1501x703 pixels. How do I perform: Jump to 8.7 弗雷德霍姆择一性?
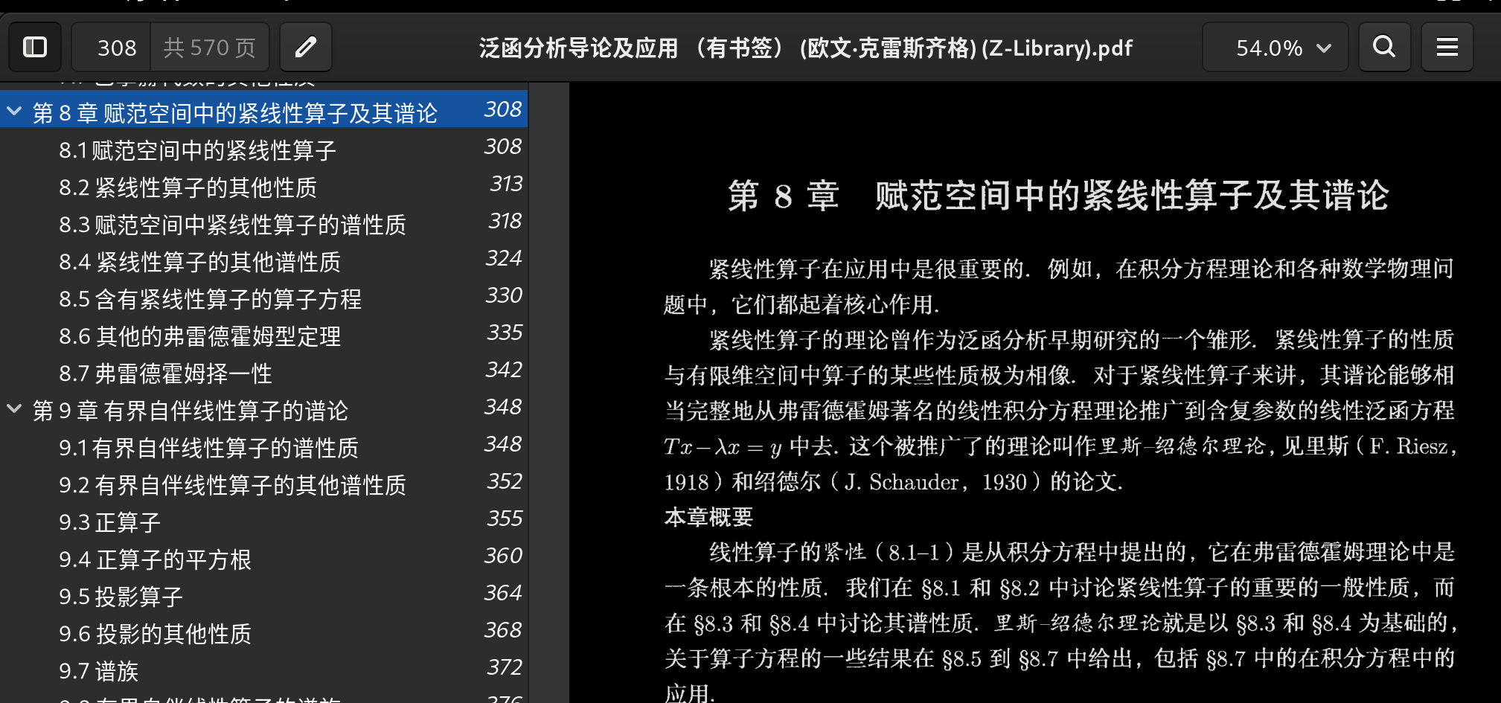(165, 373)
